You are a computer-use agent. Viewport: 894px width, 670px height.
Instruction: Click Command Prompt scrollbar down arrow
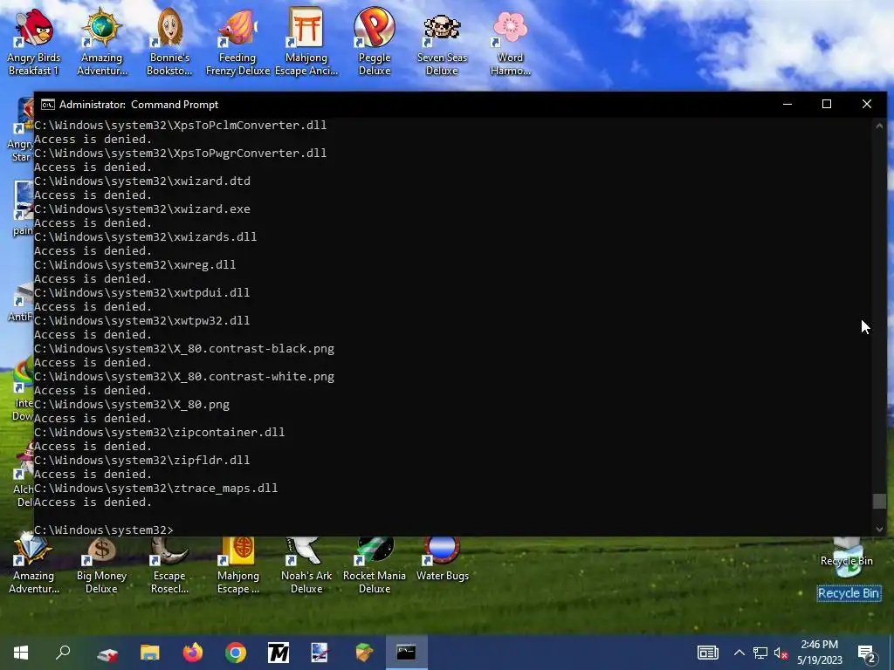[879, 530]
